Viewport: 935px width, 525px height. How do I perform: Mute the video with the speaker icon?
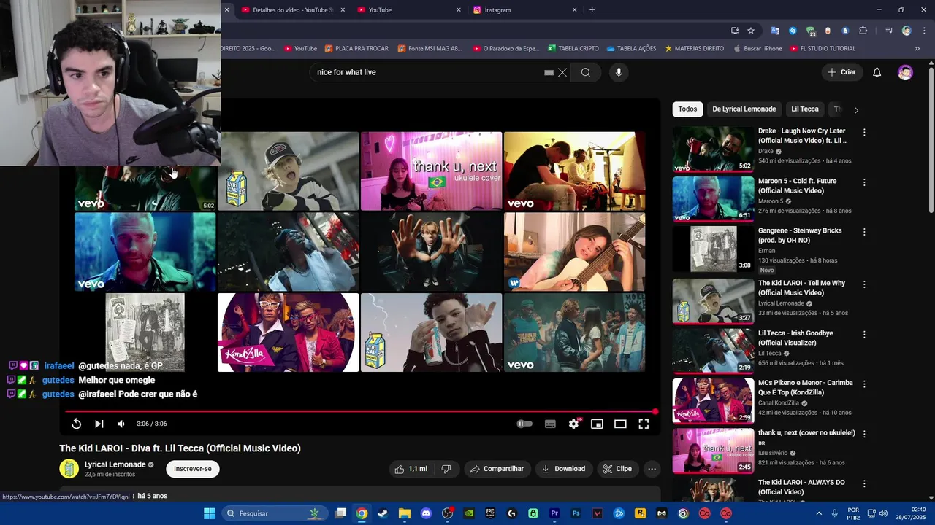click(121, 424)
